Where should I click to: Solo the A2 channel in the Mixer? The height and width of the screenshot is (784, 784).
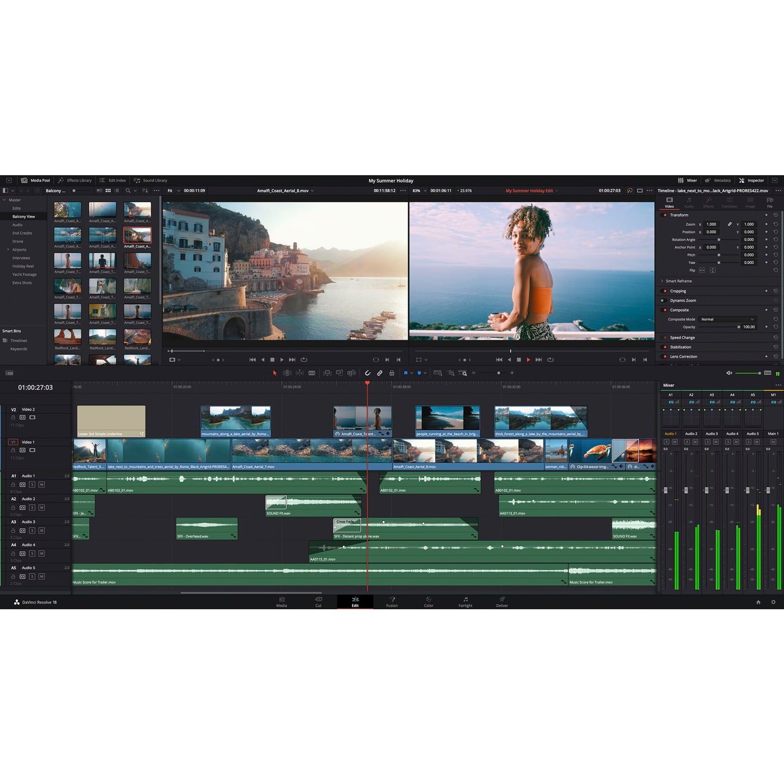pos(687,442)
